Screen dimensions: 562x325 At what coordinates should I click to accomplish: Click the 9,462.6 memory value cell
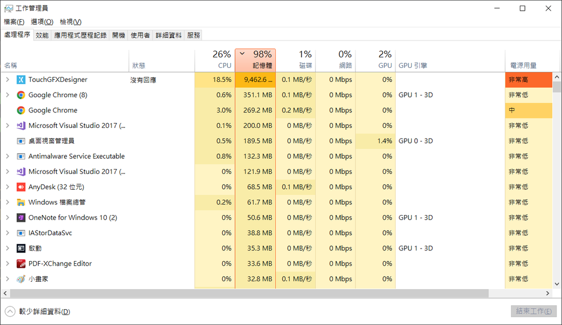(255, 80)
